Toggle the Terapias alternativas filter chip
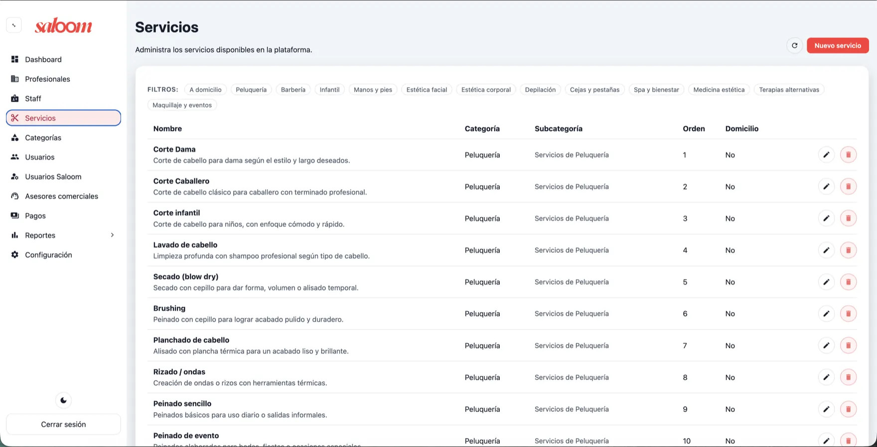This screenshot has width=877, height=447. coord(789,90)
